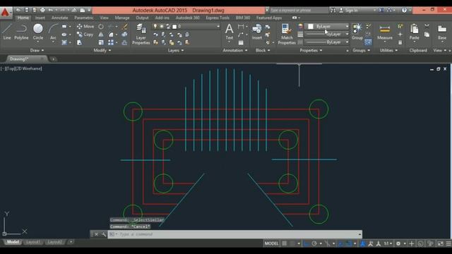
Task: Expand the Layers panel
Action: [176, 50]
